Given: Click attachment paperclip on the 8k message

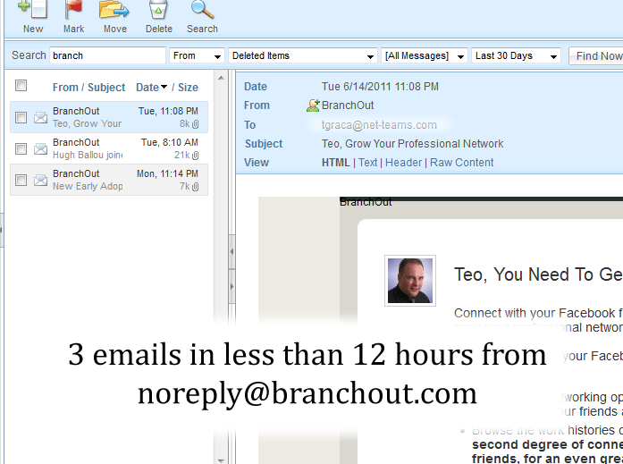Looking at the screenshot, I should pos(195,124).
